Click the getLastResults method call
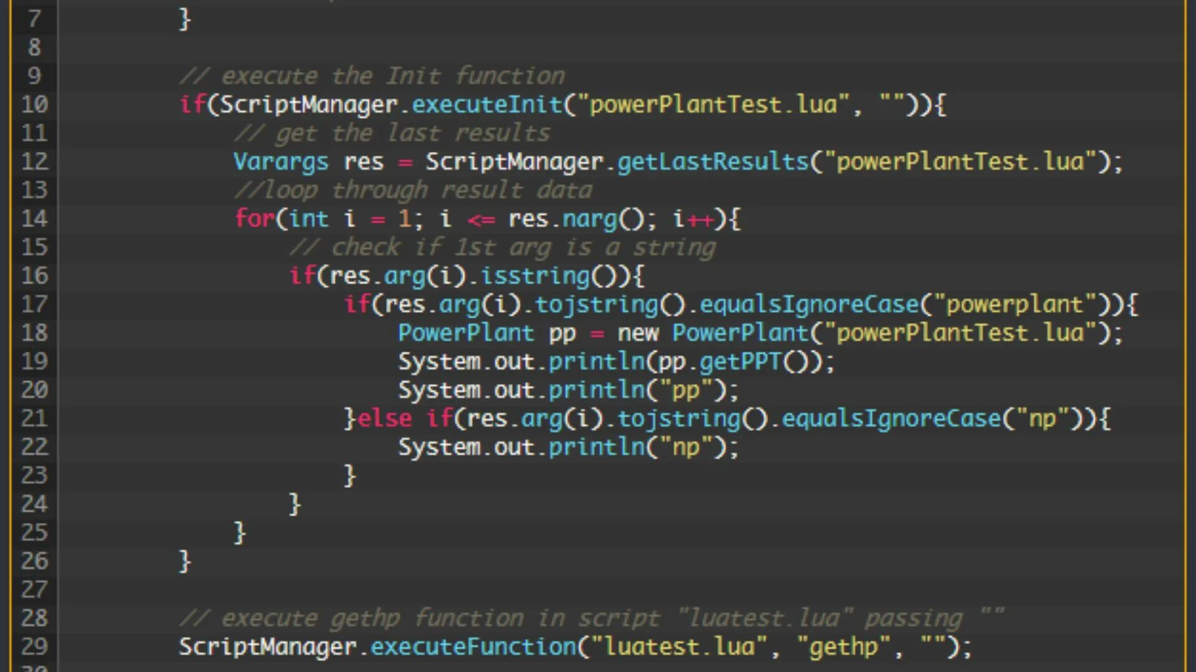This screenshot has width=1196, height=672. click(x=712, y=162)
